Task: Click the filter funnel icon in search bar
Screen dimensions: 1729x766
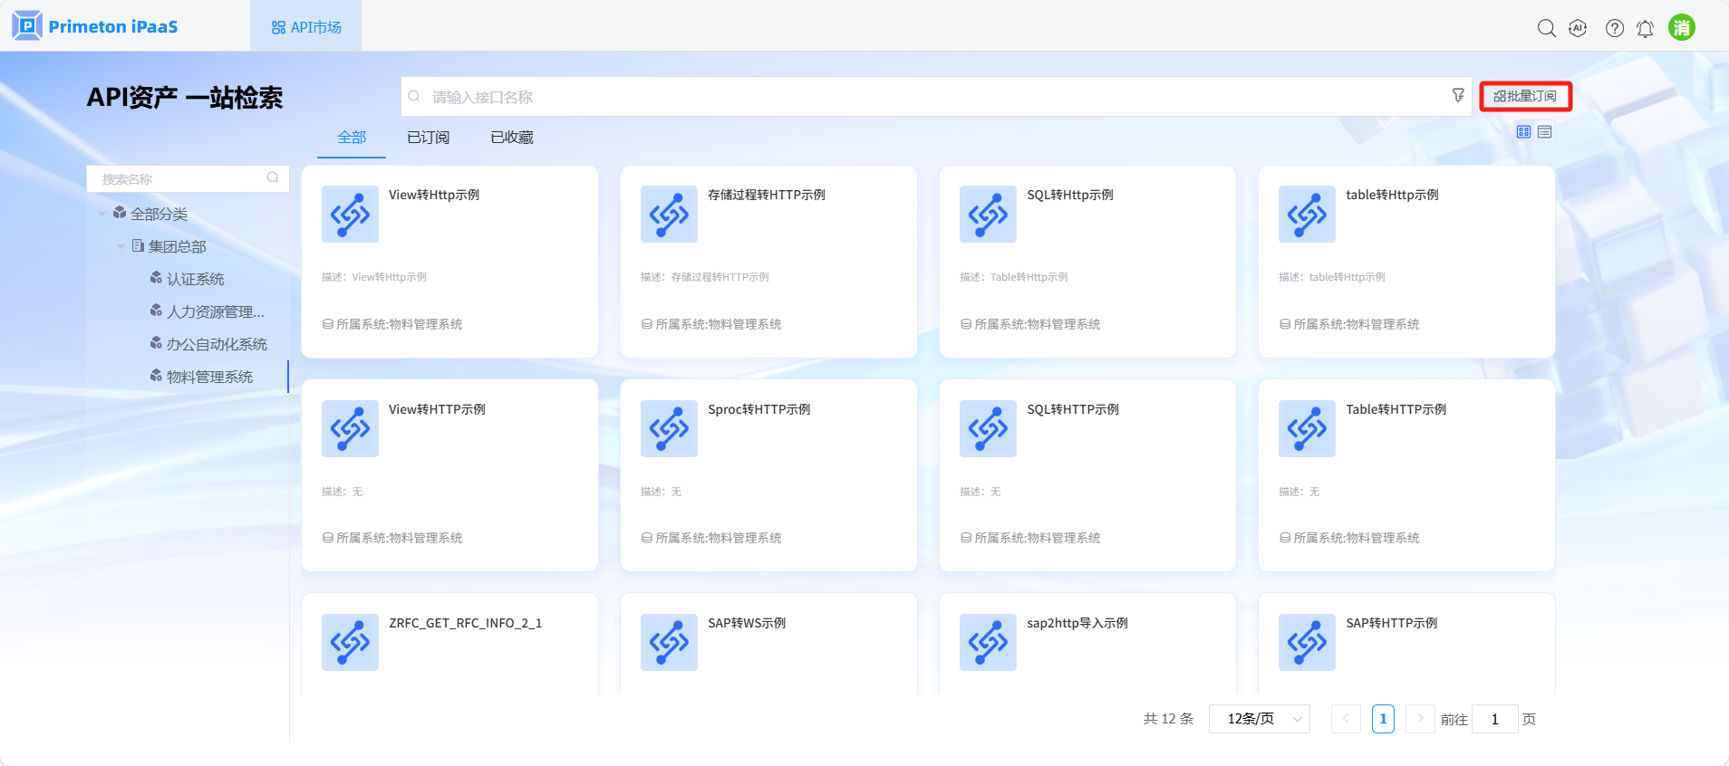Action: pyautogui.click(x=1458, y=95)
